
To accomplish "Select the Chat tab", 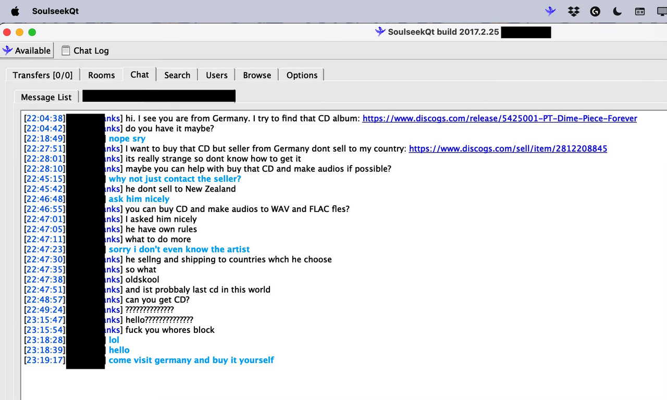I will pos(140,74).
